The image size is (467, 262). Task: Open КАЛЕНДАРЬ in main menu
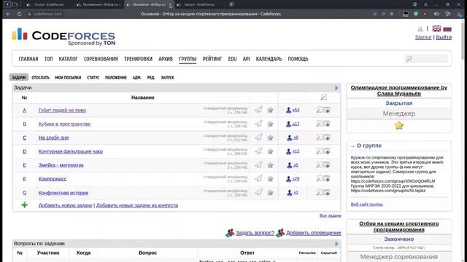pyautogui.click(x=269, y=59)
